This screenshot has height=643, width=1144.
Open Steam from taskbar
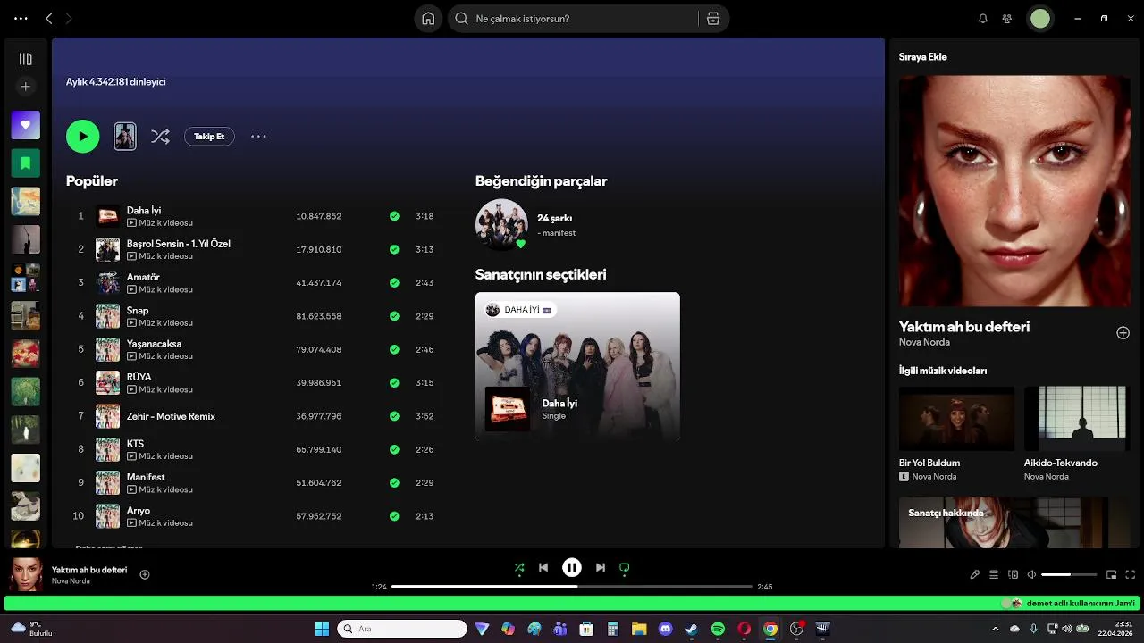pyautogui.click(x=691, y=629)
